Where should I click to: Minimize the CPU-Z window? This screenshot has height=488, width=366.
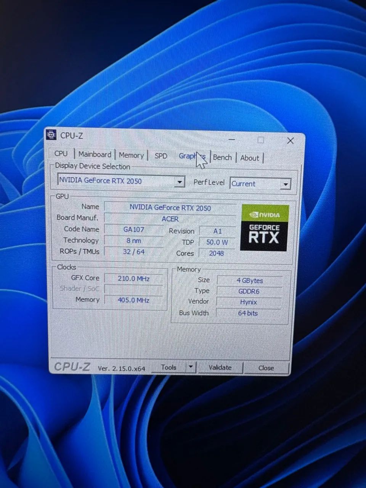(x=232, y=140)
